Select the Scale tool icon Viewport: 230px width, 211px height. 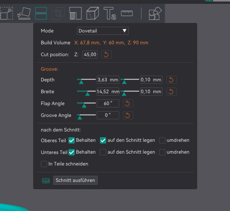pyautogui.click(x=6, y=13)
